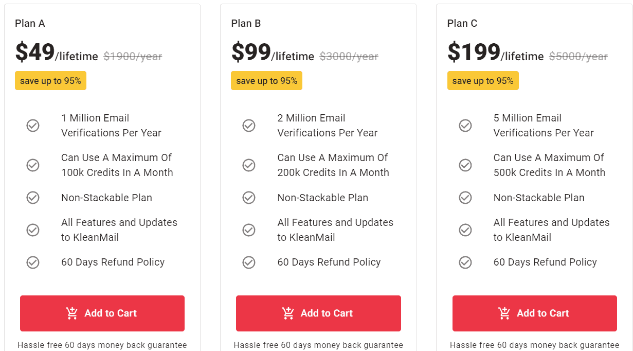Image resolution: width=633 pixels, height=351 pixels.
Task: Click the checkmark beside Plan A's email verifications
Action: tap(33, 125)
